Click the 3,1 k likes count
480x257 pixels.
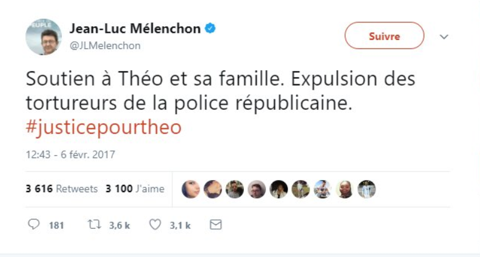180,225
